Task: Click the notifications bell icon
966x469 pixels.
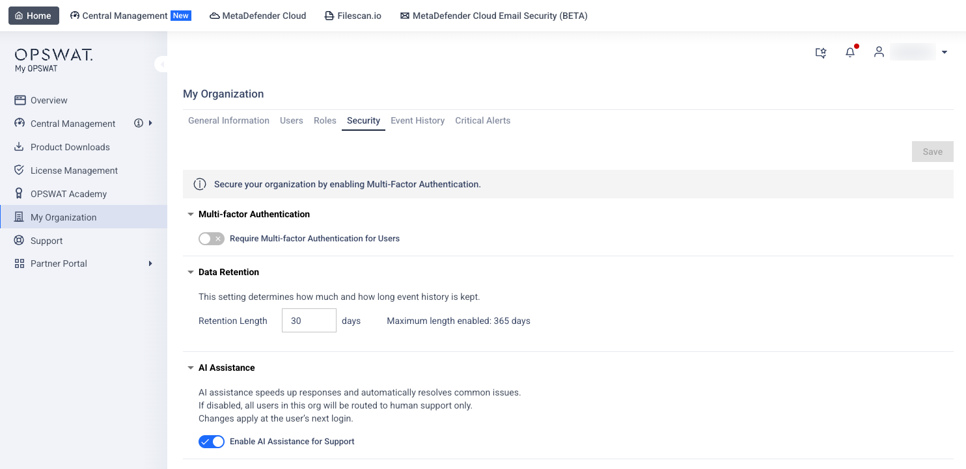Action: tap(850, 53)
